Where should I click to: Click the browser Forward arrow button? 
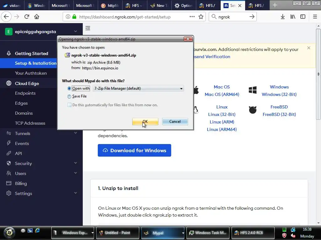coord(17,17)
